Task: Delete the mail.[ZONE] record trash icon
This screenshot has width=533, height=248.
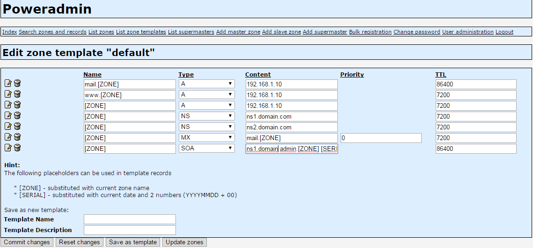Action: (17, 84)
